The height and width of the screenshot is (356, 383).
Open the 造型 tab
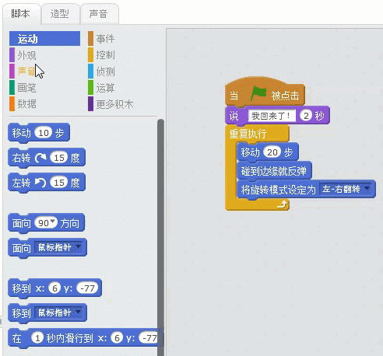click(60, 14)
